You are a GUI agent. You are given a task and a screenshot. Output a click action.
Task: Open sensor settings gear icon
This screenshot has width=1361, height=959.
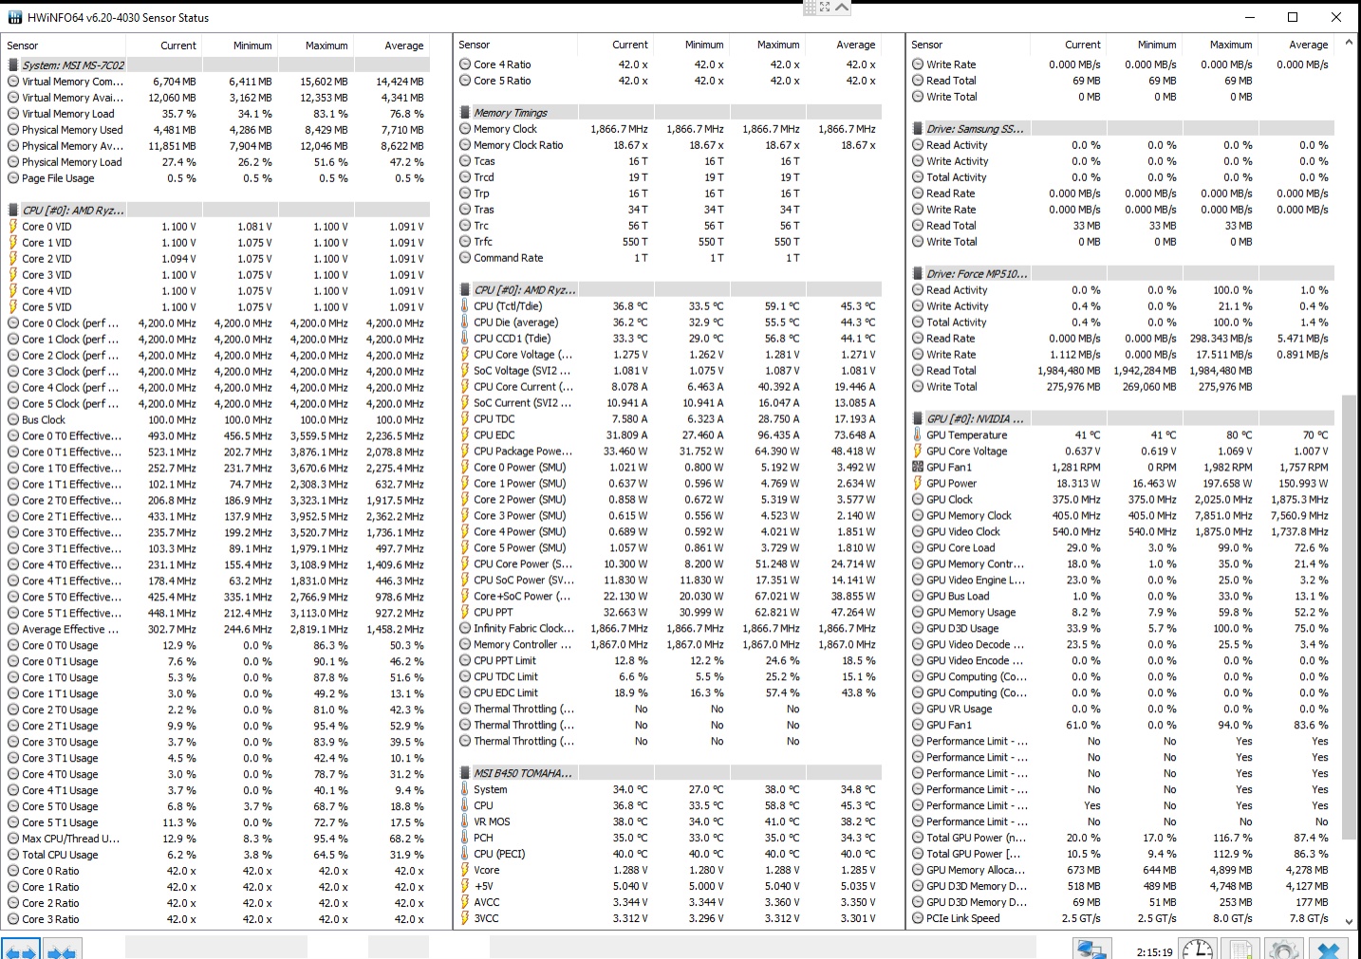tap(1283, 949)
